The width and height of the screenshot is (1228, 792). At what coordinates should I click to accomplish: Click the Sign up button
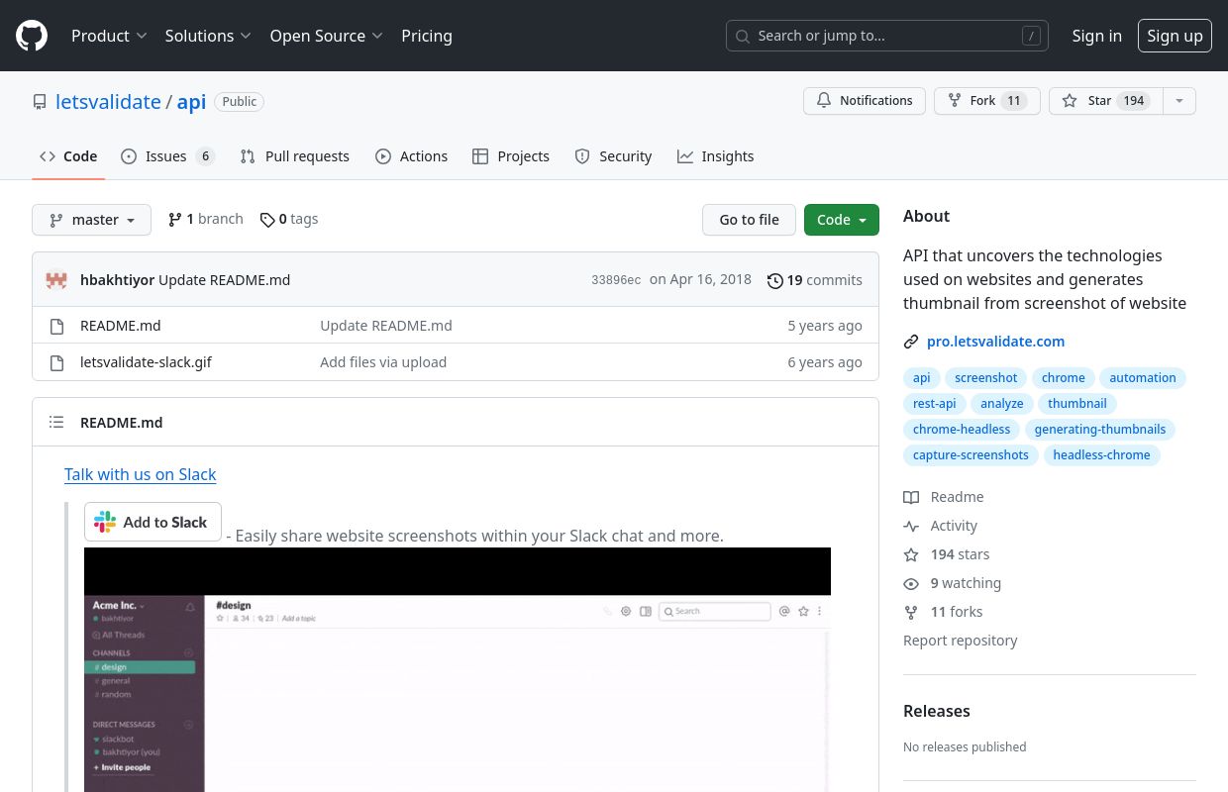point(1175,36)
